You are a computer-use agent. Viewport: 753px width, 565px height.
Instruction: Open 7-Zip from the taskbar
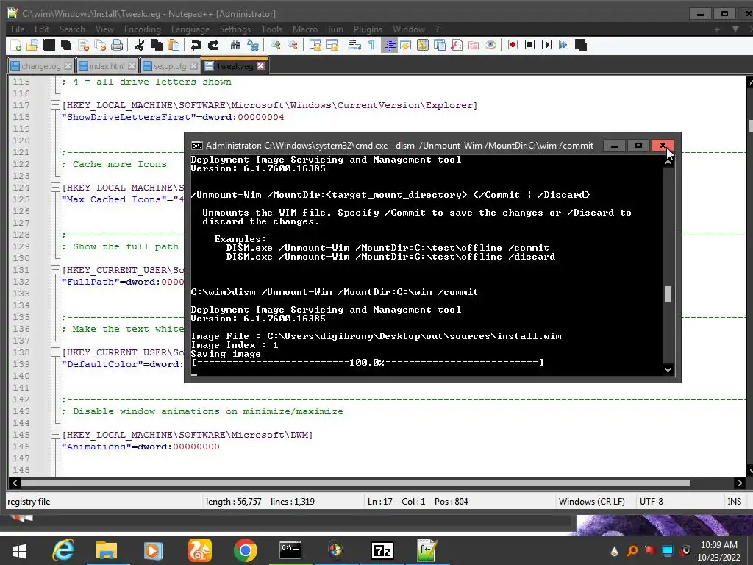pyautogui.click(x=382, y=550)
